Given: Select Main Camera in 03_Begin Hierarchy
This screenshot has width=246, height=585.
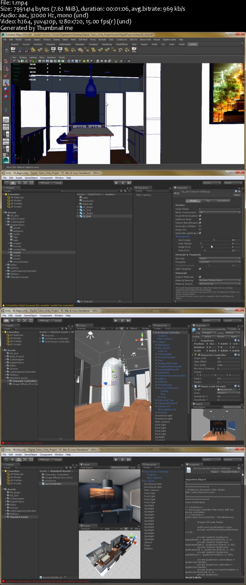Looking at the screenshot, I should 143,195.
